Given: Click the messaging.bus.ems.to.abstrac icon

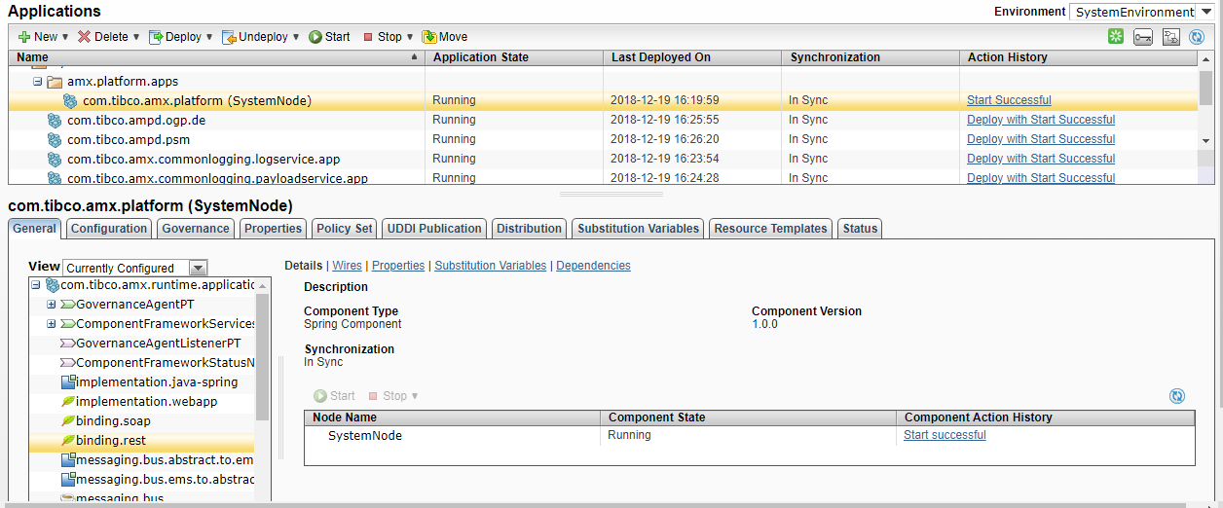Looking at the screenshot, I should (68, 480).
